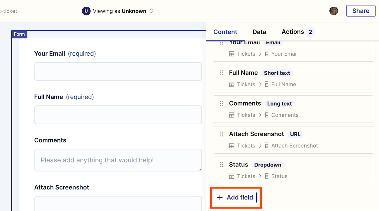The height and width of the screenshot is (211, 379).
Task: Select the Form component label tag
Action: click(19, 34)
